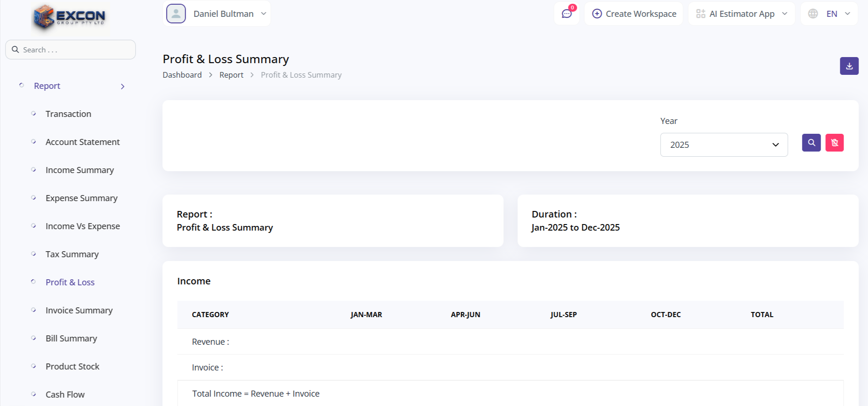This screenshot has width=868, height=406.
Task: Click the Excon Group logo
Action: click(70, 17)
